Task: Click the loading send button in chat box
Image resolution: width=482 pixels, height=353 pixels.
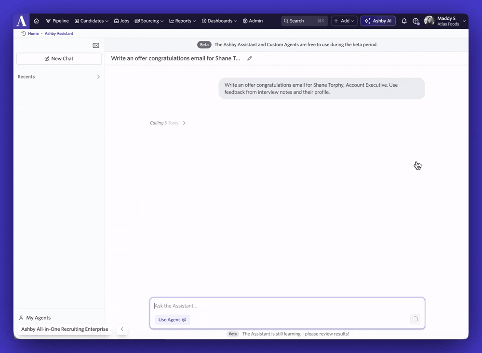Action: (415, 319)
